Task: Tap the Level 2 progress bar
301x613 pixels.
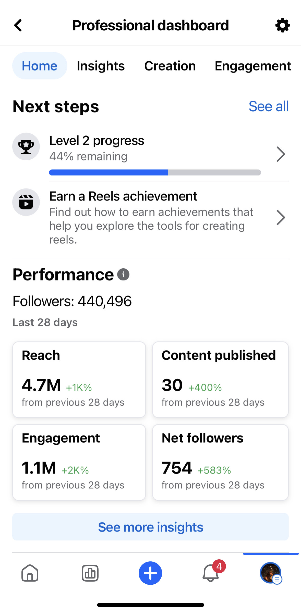Action: coord(155,173)
